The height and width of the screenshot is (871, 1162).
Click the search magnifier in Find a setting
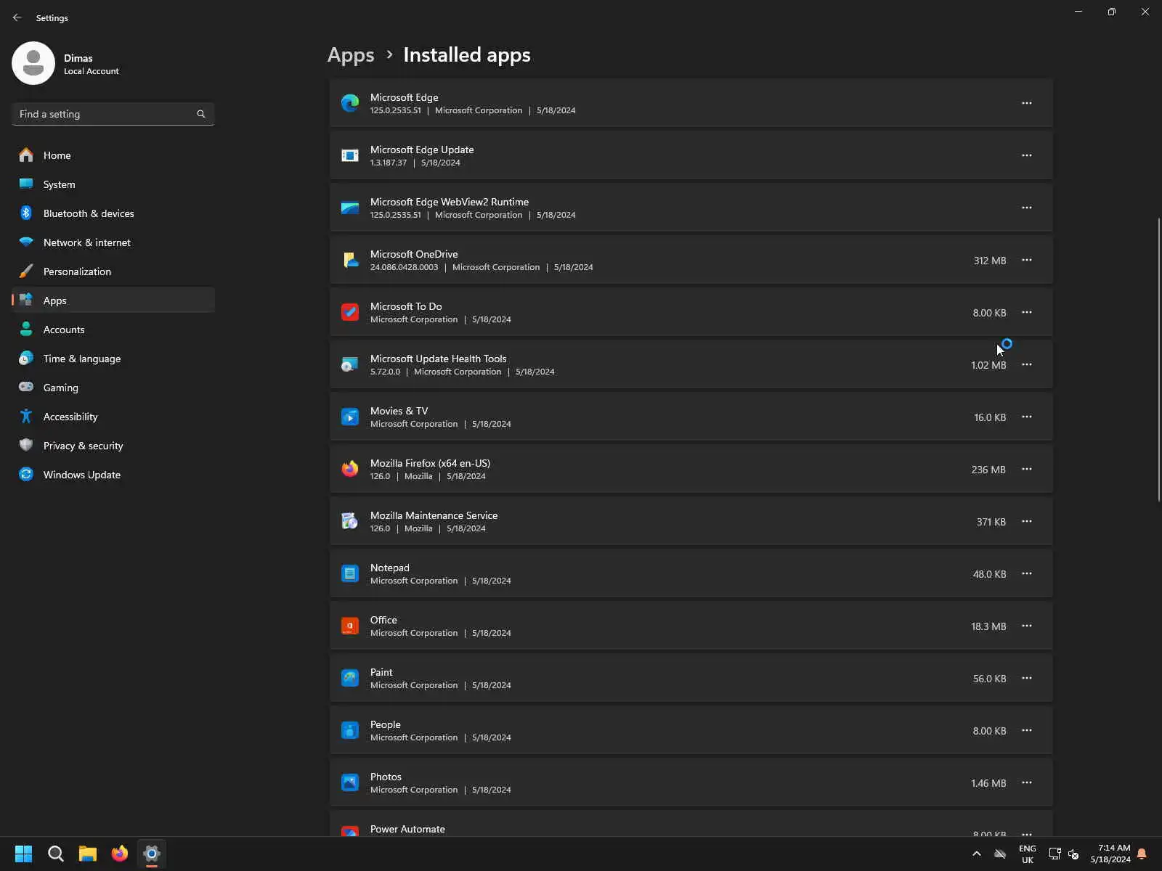(x=201, y=114)
